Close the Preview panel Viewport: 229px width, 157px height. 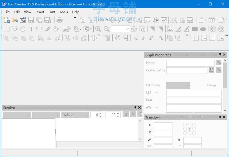click(139, 107)
